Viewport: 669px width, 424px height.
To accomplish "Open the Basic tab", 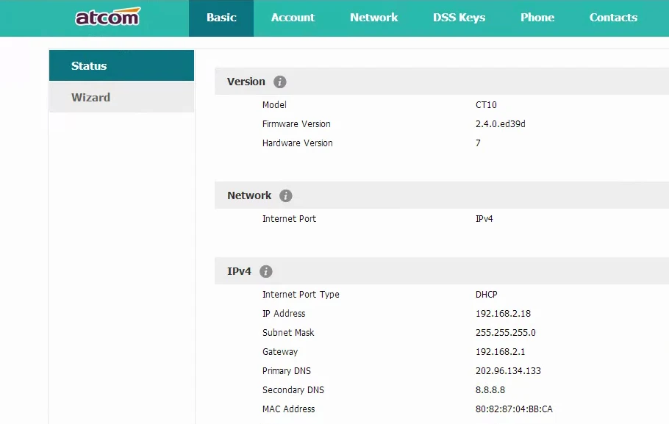I will [221, 18].
